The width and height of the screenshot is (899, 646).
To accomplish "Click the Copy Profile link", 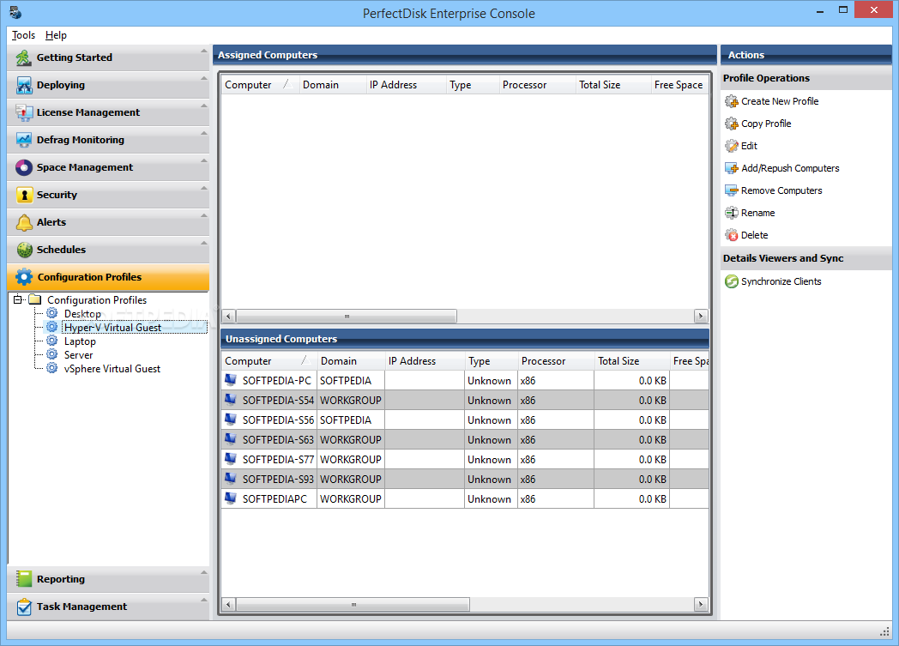I will [766, 124].
